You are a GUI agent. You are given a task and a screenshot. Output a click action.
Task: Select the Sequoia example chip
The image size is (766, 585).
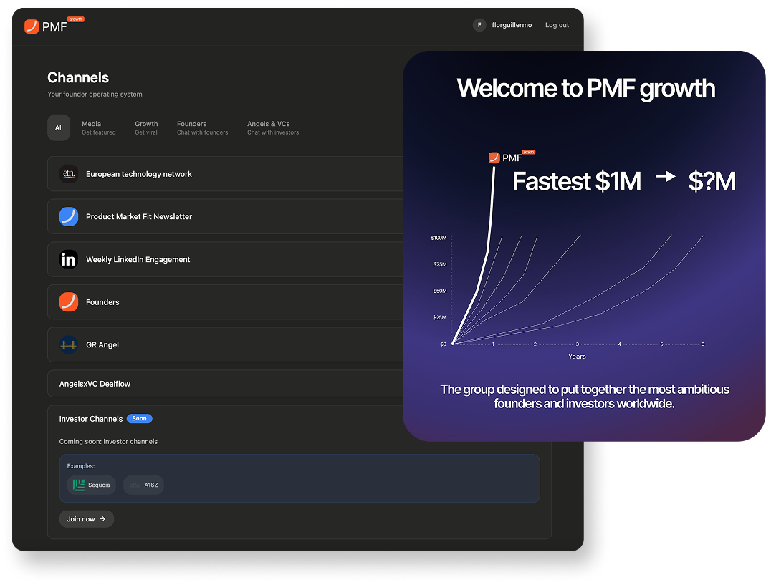[91, 485]
